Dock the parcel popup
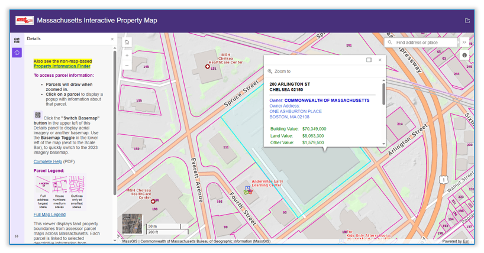 click(x=369, y=60)
